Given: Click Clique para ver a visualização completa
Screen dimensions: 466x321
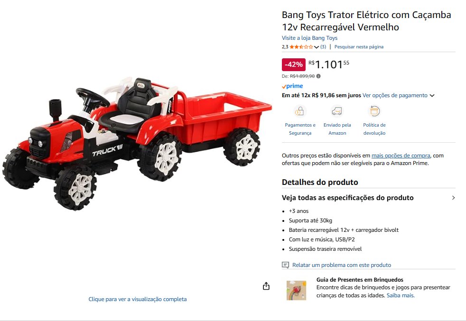Looking at the screenshot, I should pyautogui.click(x=137, y=299).
